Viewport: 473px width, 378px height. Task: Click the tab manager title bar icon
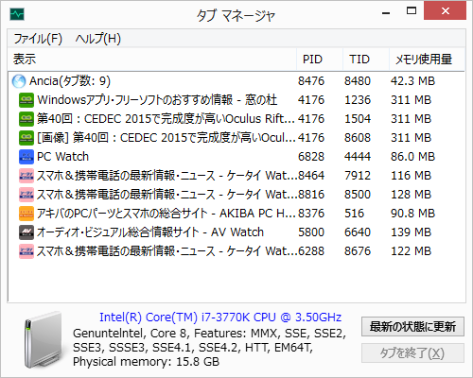(x=17, y=14)
